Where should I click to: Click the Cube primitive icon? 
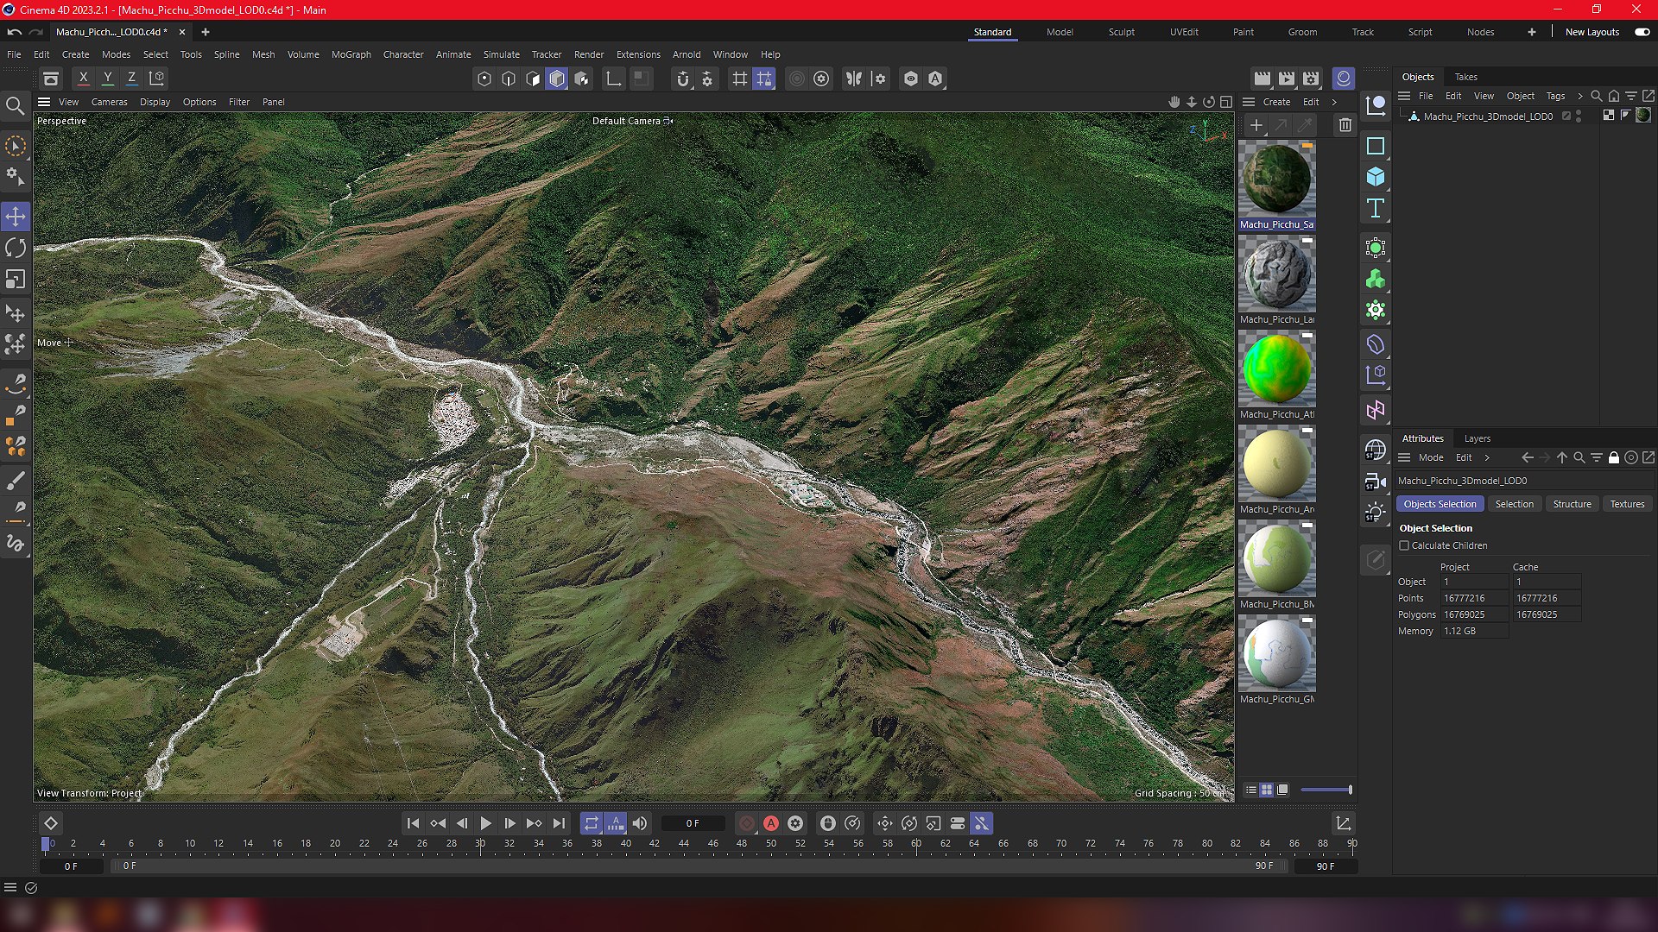1376,177
